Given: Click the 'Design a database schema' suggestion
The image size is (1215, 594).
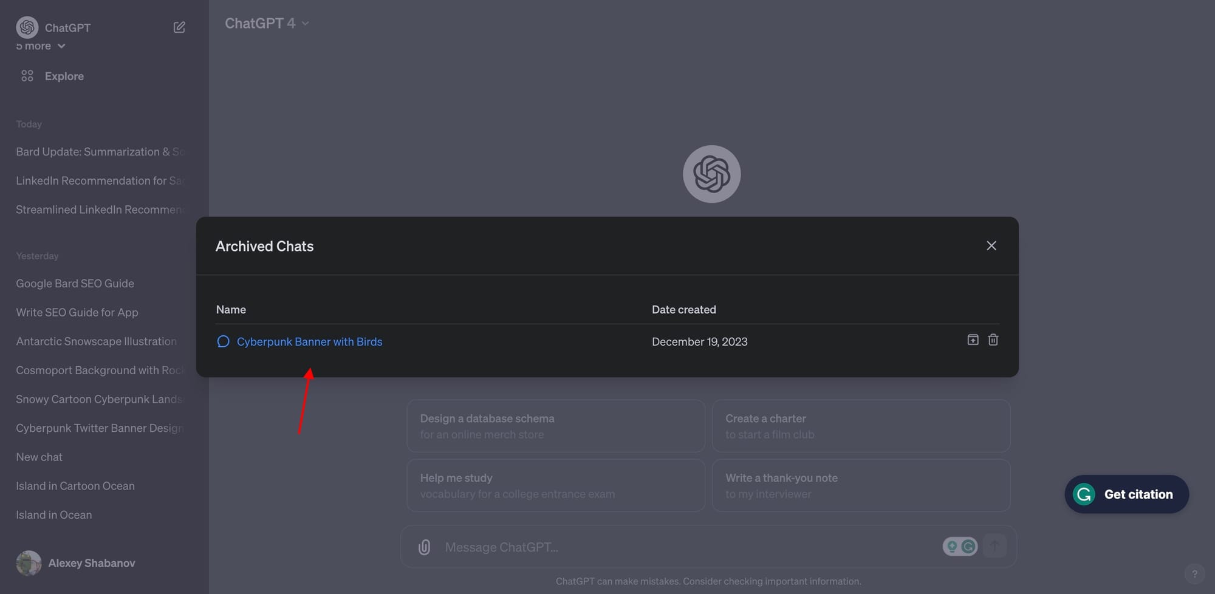Looking at the screenshot, I should click(x=556, y=426).
